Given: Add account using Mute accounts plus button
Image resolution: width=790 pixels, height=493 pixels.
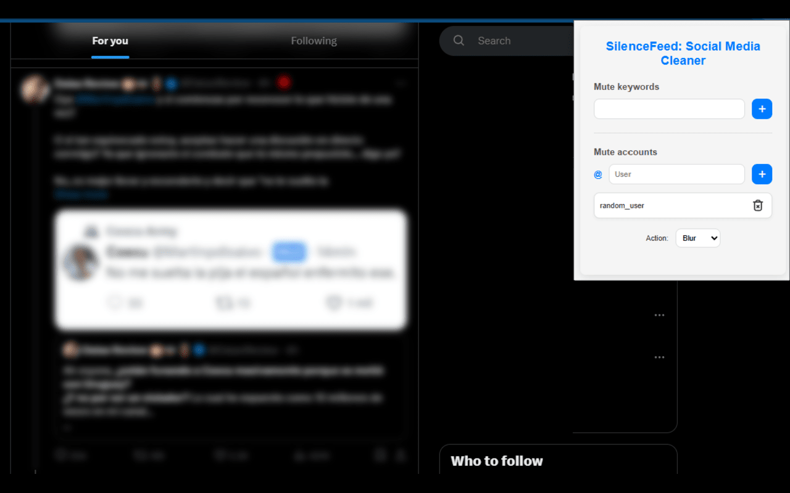Looking at the screenshot, I should pyautogui.click(x=762, y=174).
